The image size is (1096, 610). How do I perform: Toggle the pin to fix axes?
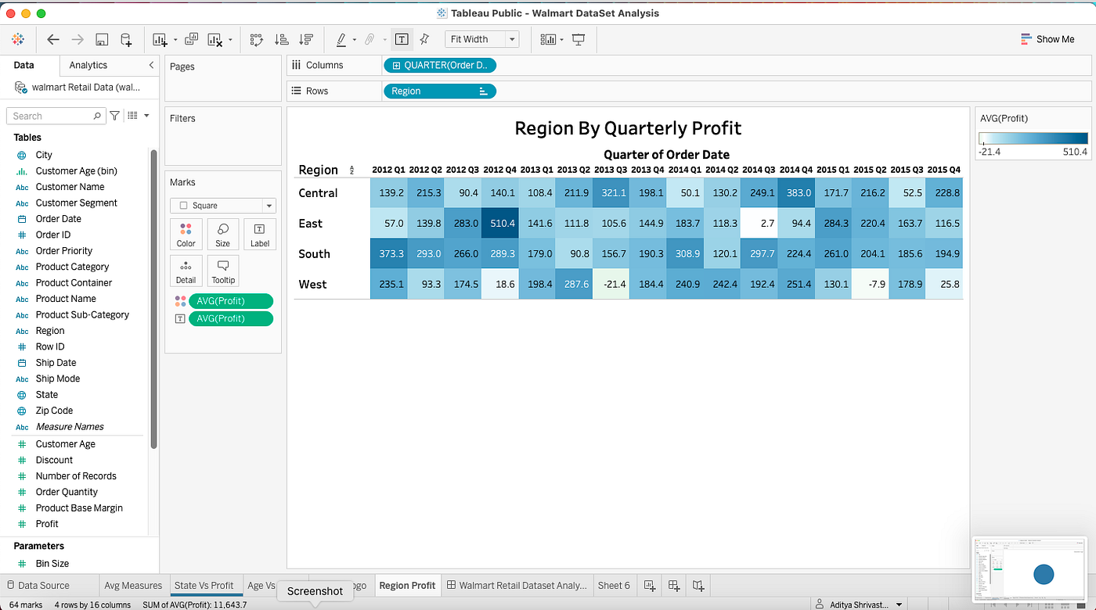(x=424, y=39)
